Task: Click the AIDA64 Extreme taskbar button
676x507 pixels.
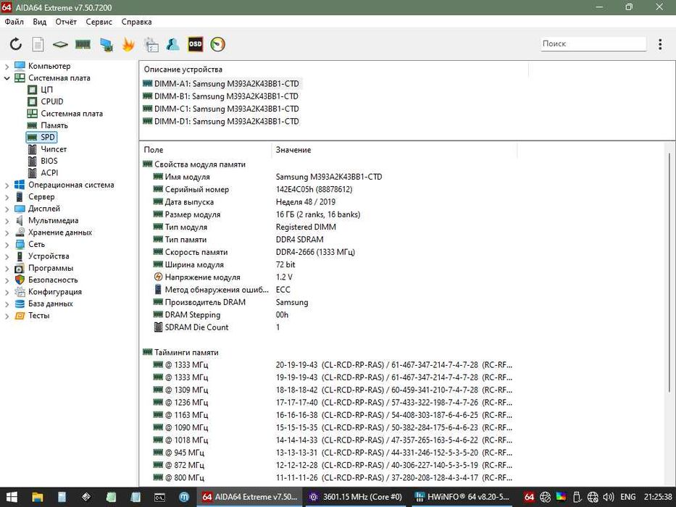Action: 250,497
